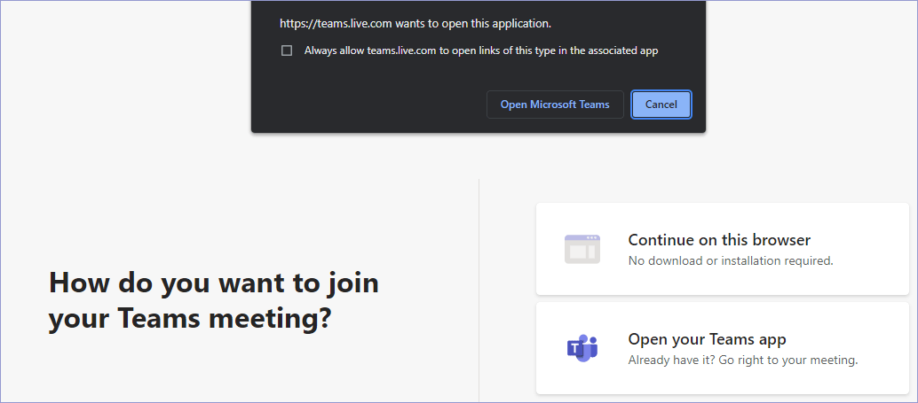The width and height of the screenshot is (918, 403).
Task: Enable always allow teams.live.com checkbox
Action: pos(286,50)
